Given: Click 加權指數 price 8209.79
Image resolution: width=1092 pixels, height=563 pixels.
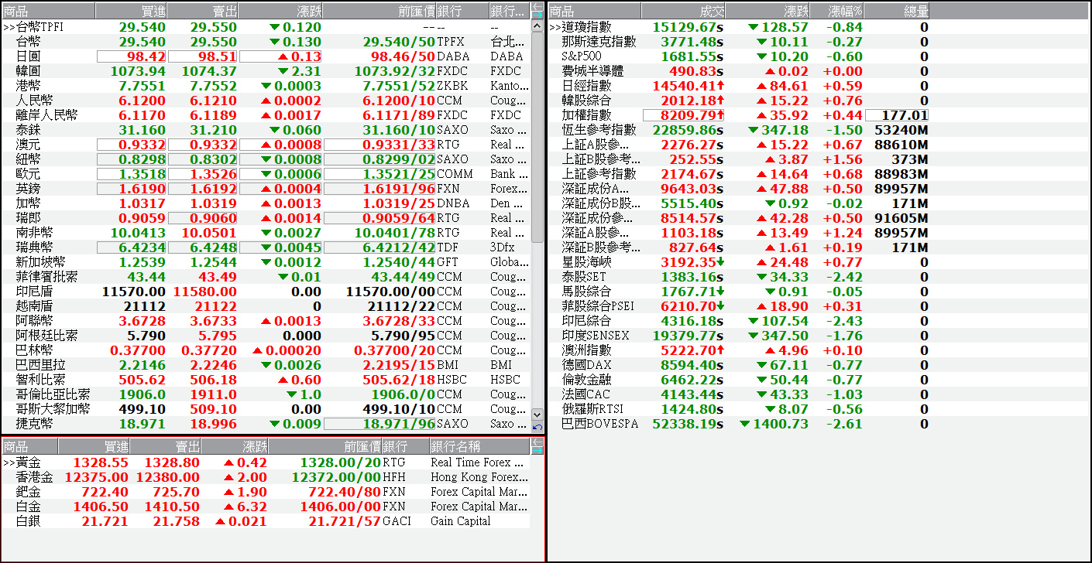Looking at the screenshot, I should 684,115.
